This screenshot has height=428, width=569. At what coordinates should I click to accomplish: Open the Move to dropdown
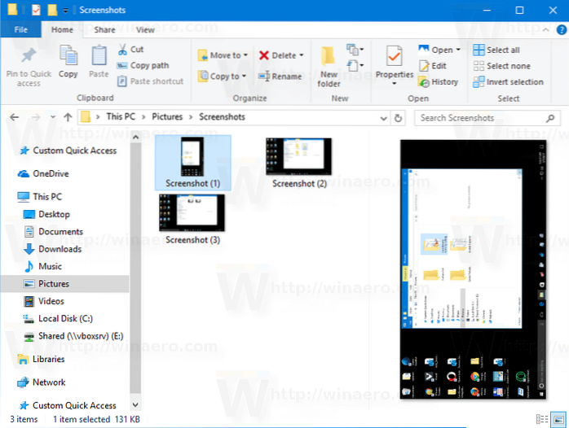point(220,55)
